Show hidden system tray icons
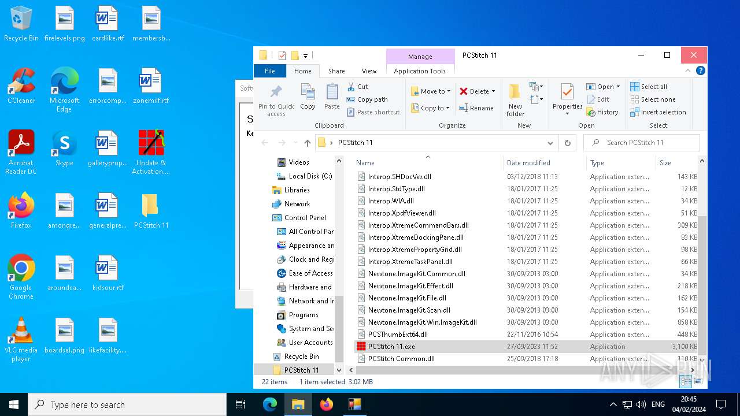 click(x=613, y=404)
